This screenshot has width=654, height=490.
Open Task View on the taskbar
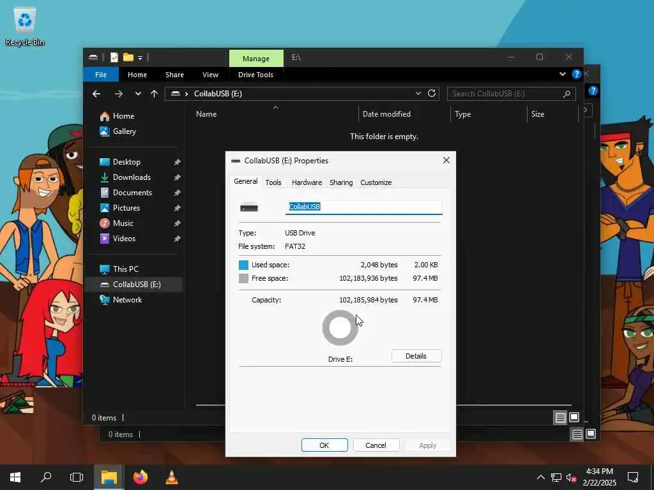[x=77, y=477]
